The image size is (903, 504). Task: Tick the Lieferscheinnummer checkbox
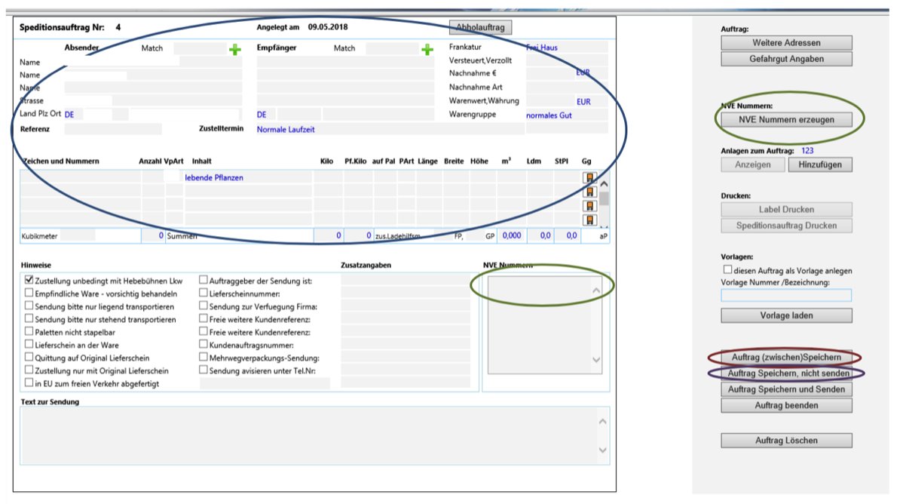point(204,293)
